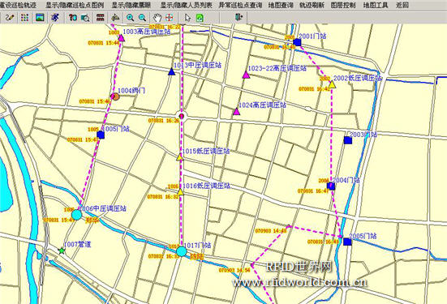Click the red dot at central roundabout
447x304 pixels.
pos(181,116)
